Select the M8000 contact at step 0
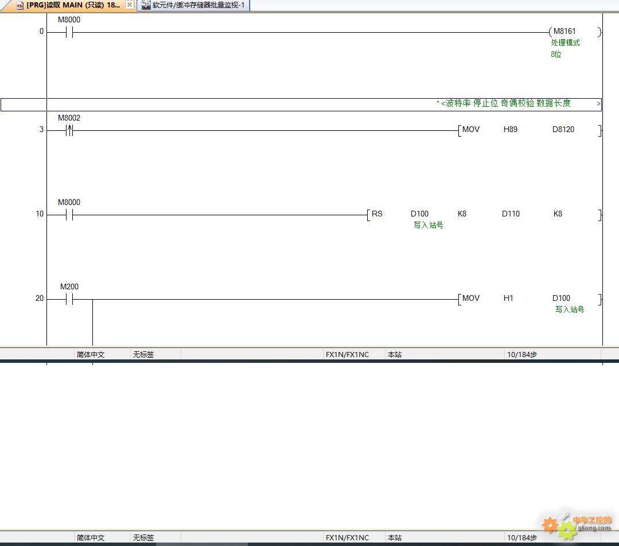The width and height of the screenshot is (619, 546). [x=69, y=33]
